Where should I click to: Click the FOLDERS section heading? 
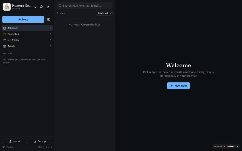(8, 54)
